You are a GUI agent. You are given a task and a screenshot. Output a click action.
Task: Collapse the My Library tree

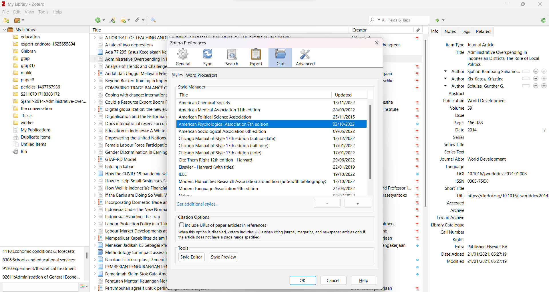click(x=5, y=30)
